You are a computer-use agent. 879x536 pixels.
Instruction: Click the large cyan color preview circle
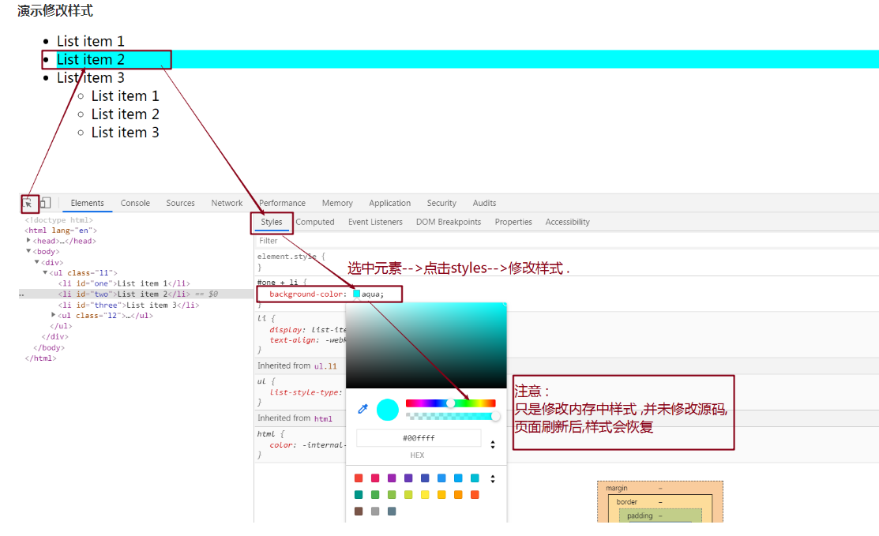pyautogui.click(x=387, y=410)
